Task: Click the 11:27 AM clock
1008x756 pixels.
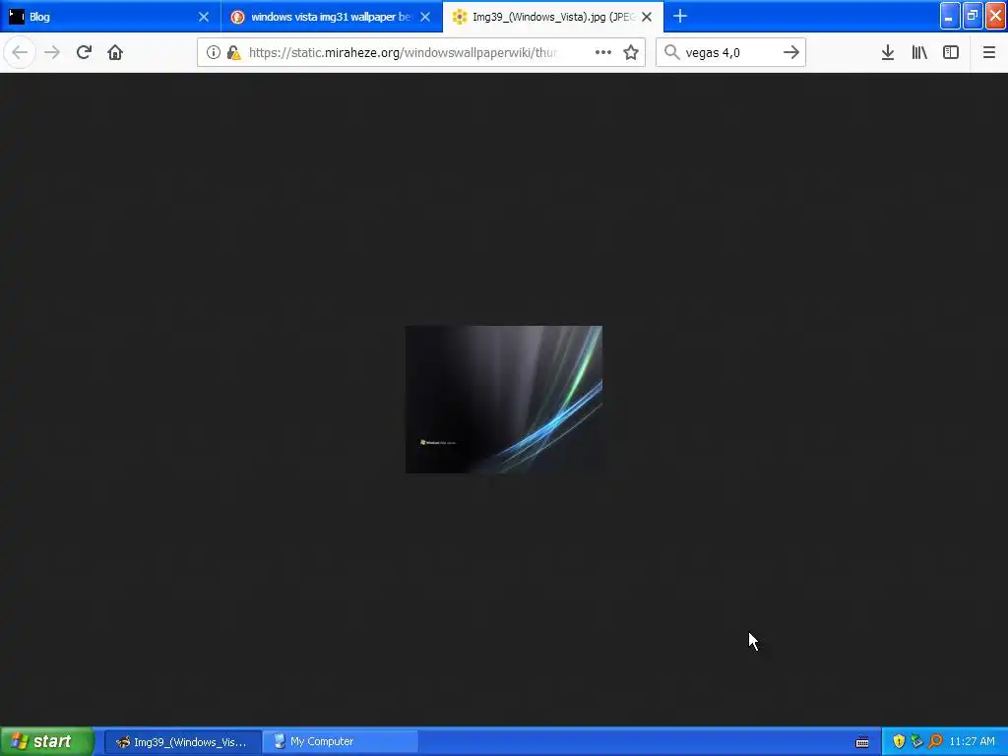Action: pos(972,741)
